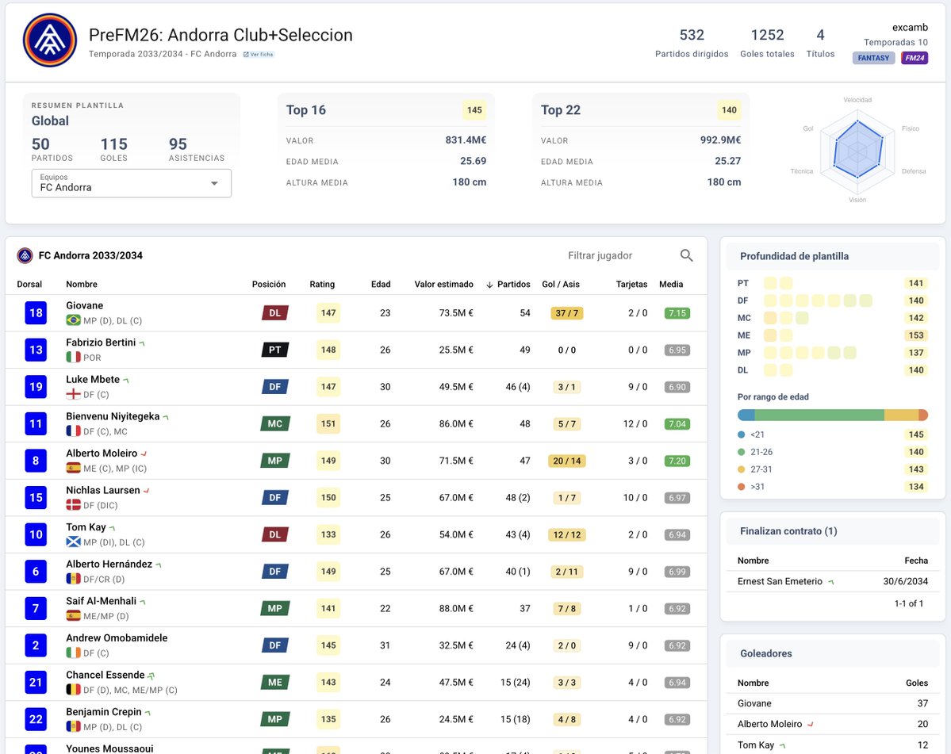Viewport: 951px width, 754px height.
Task: Click the search magnifier icon
Action: [686, 256]
